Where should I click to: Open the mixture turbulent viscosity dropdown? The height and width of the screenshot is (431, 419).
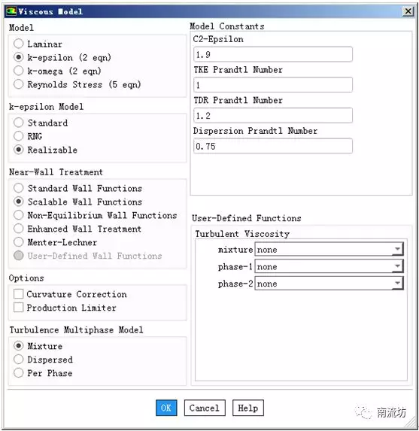pyautogui.click(x=329, y=249)
